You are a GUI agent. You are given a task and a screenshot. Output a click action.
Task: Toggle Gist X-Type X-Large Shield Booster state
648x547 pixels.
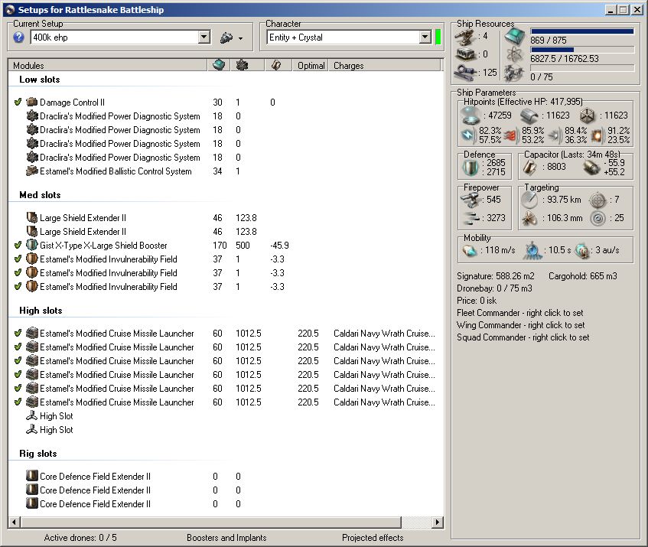[x=18, y=246]
